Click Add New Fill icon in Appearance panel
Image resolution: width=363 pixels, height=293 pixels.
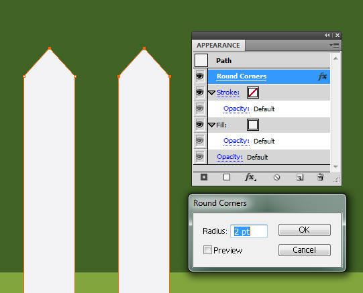click(227, 177)
